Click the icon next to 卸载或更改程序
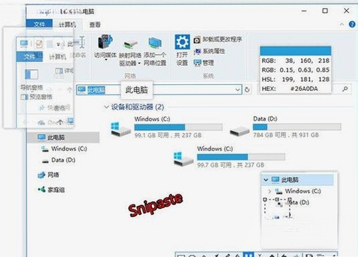 point(197,41)
